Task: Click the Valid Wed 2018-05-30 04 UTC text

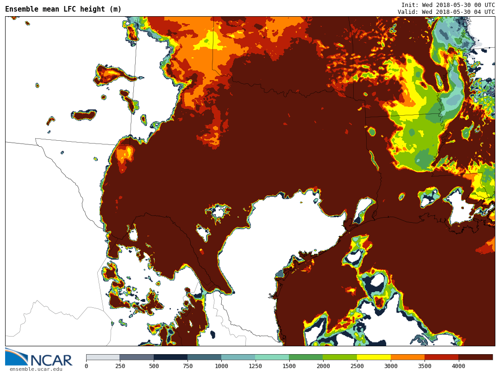Action: 446,12
